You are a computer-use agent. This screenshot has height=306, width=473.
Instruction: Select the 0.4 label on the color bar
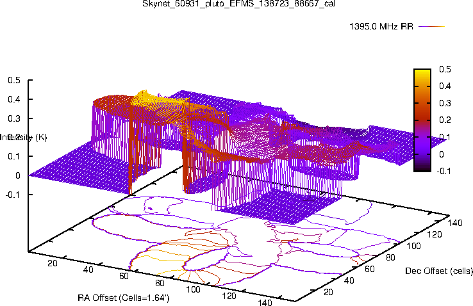pyautogui.click(x=445, y=86)
